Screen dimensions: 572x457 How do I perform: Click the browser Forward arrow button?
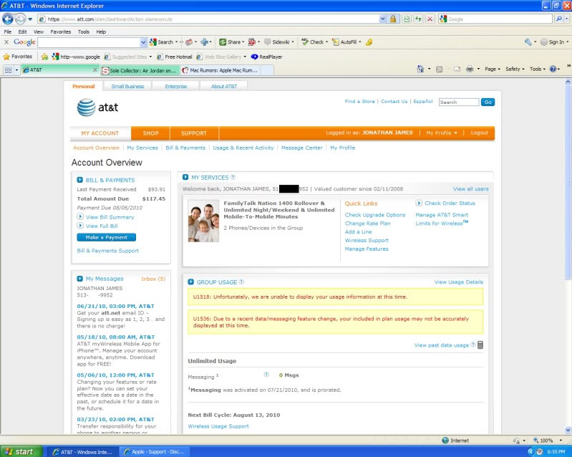[x=21, y=19]
